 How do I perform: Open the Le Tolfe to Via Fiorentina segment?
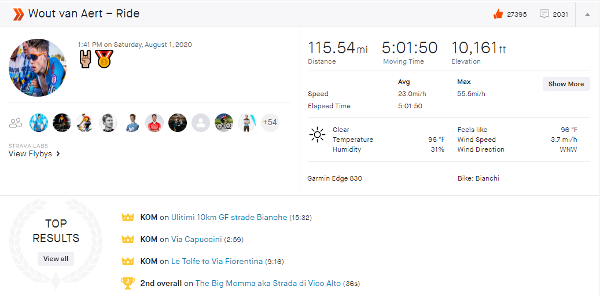click(x=217, y=261)
